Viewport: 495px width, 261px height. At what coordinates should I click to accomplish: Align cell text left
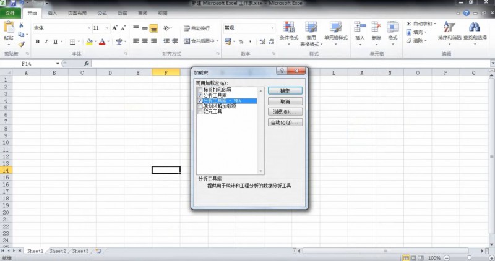(136, 41)
